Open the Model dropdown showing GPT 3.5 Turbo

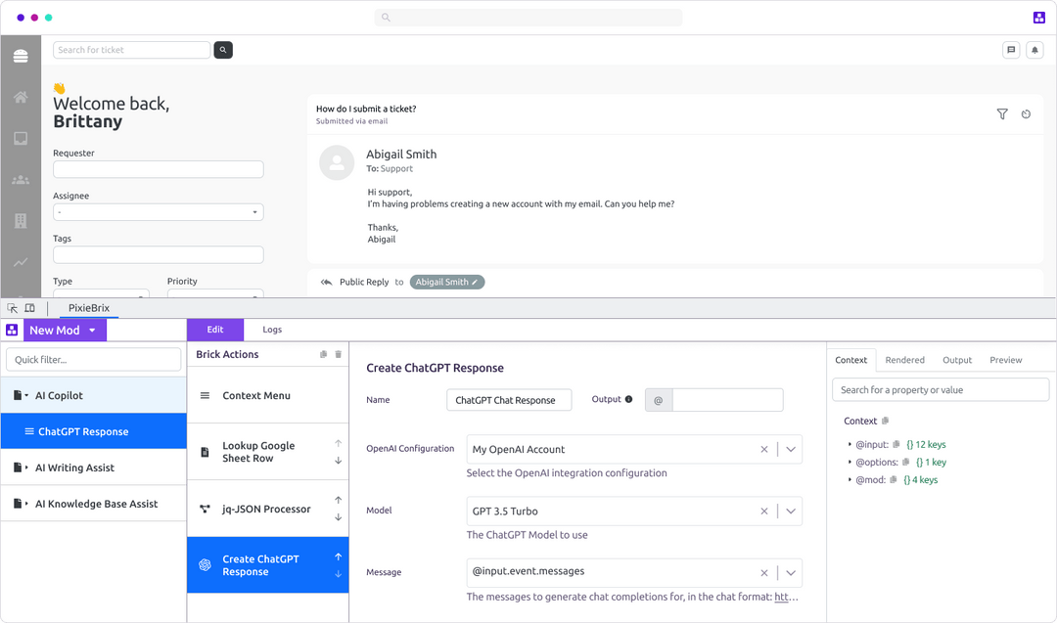tap(791, 511)
